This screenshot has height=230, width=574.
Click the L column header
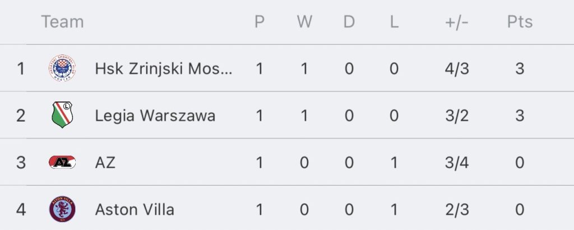pos(394,22)
